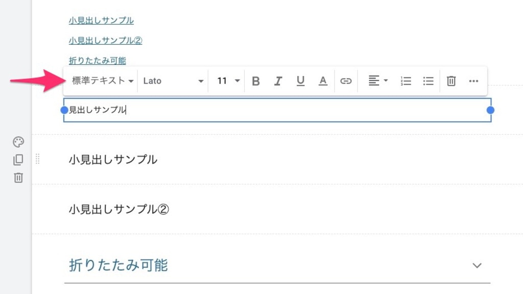
Task: Follow the 小見出しサンプル② link
Action: click(105, 41)
